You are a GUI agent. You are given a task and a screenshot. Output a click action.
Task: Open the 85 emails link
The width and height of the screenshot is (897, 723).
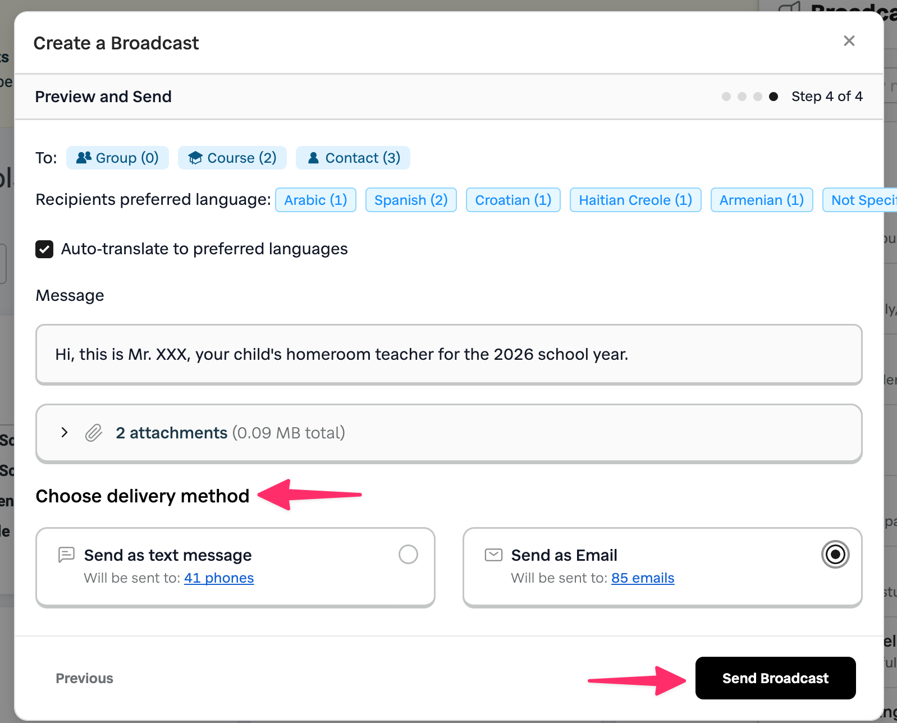(643, 578)
